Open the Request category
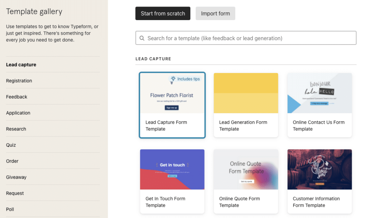 pos(15,193)
